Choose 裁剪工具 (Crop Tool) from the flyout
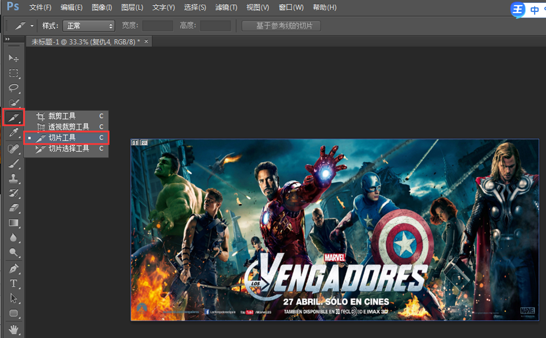The image size is (546, 338). (62, 116)
